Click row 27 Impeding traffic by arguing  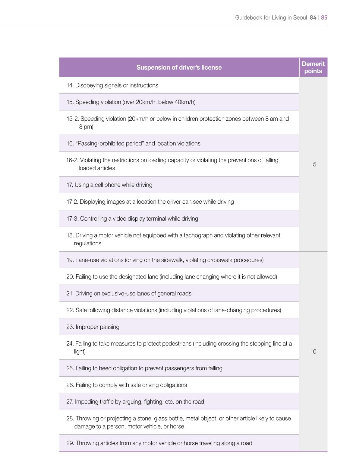(179, 402)
